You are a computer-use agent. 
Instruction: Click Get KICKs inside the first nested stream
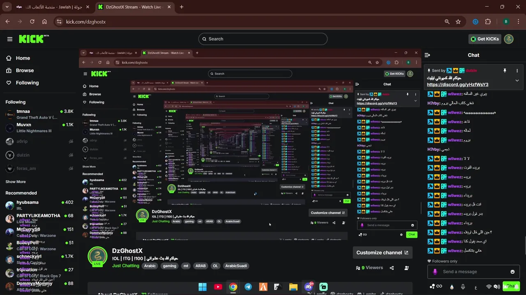(x=395, y=74)
